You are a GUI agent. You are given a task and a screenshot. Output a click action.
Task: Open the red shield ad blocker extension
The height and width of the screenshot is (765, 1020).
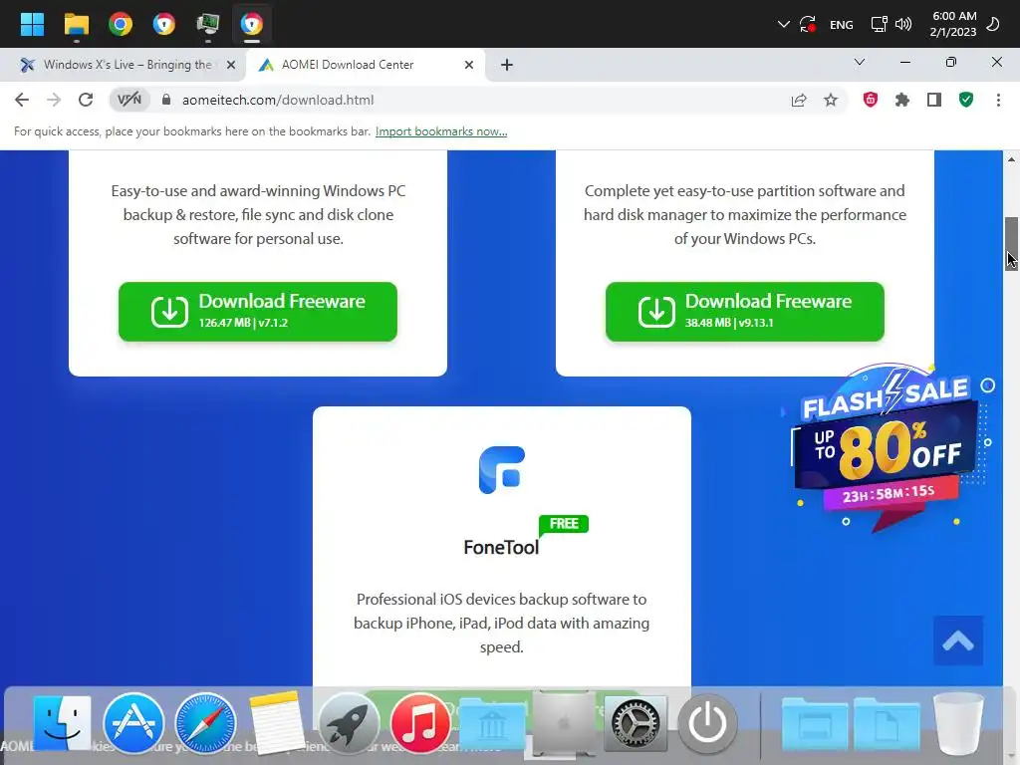point(871,100)
